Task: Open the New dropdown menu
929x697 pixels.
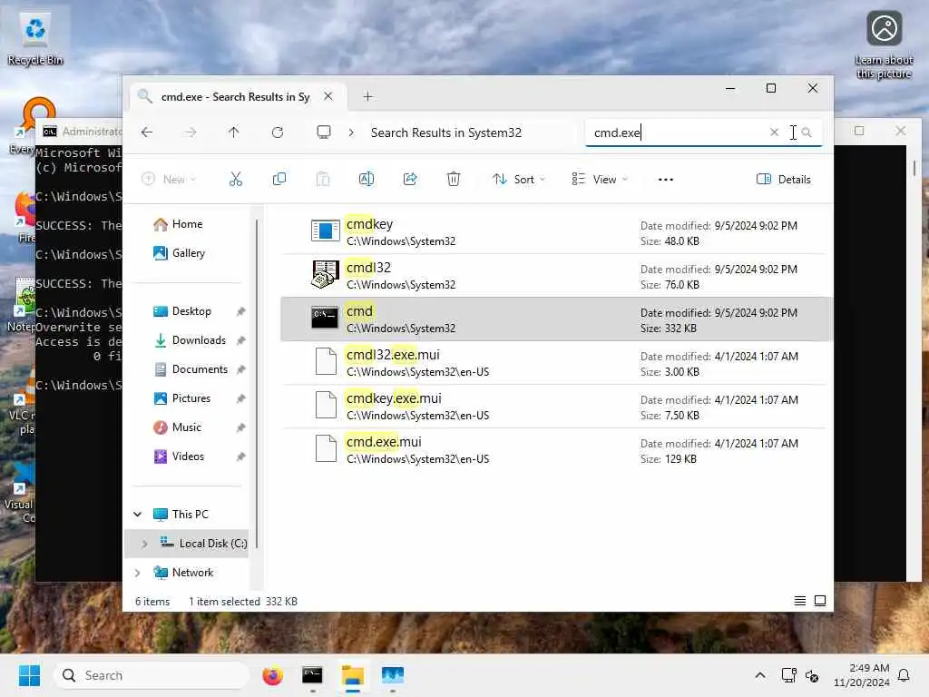Action: pos(169,179)
